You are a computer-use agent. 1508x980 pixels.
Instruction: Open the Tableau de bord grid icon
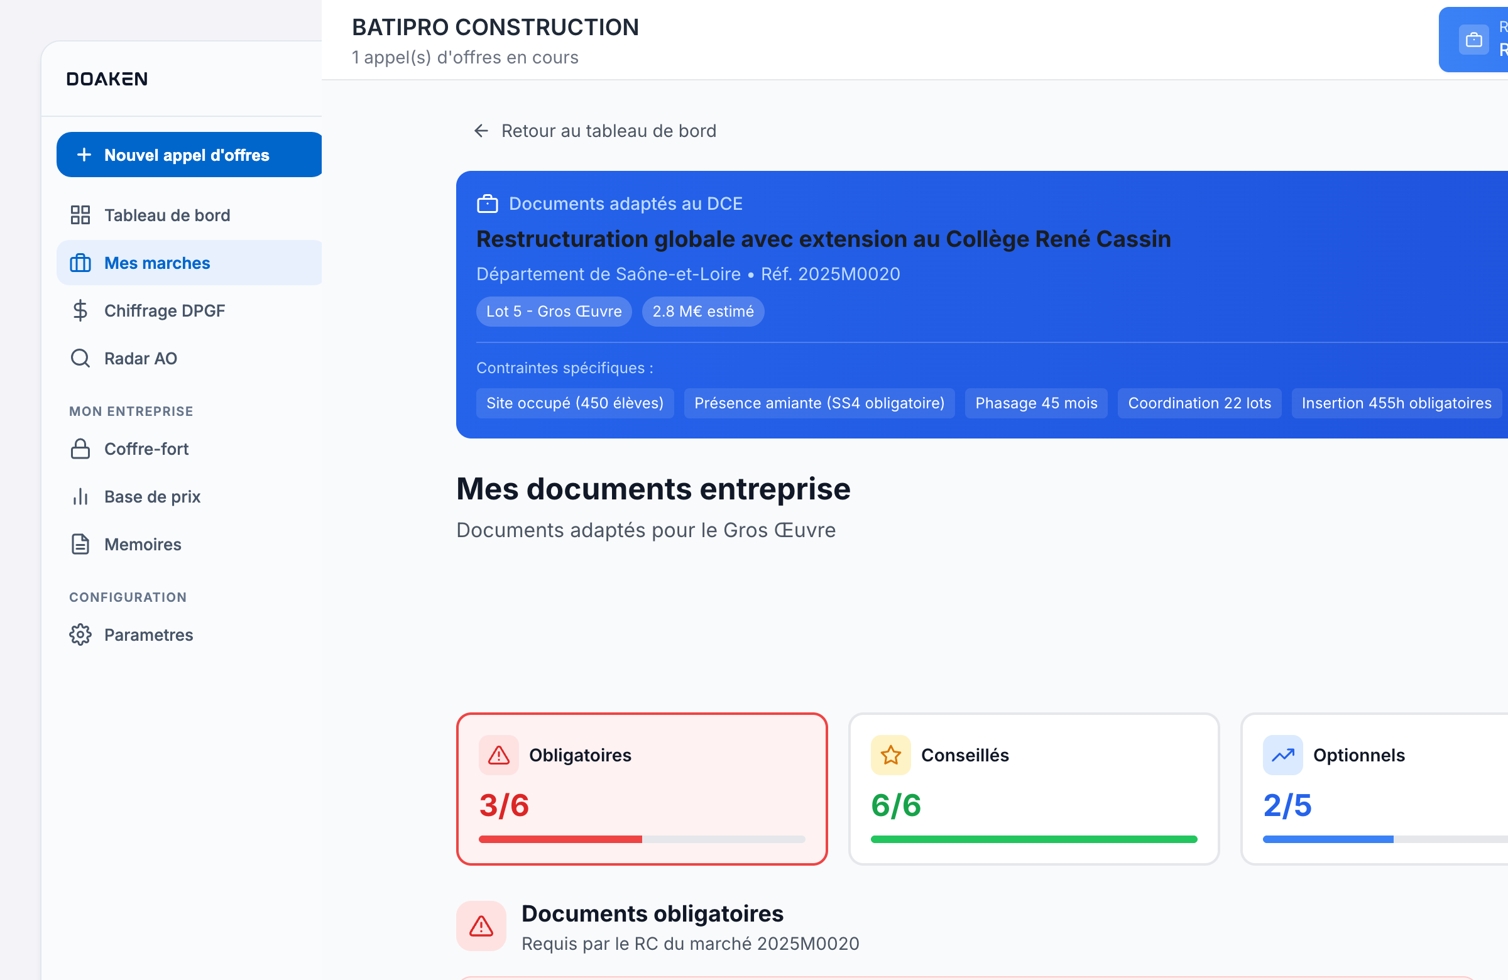tap(80, 215)
